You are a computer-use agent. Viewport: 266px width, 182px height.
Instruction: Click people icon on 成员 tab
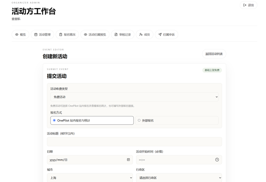tap(141, 35)
